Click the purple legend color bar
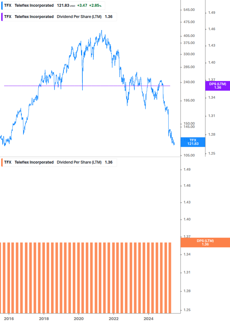The image size is (230, 323). click(x=2, y=17)
